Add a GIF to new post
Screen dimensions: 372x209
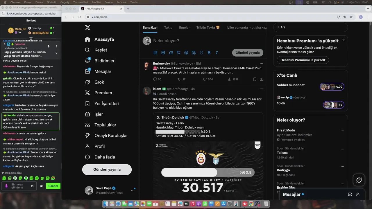(x=163, y=53)
